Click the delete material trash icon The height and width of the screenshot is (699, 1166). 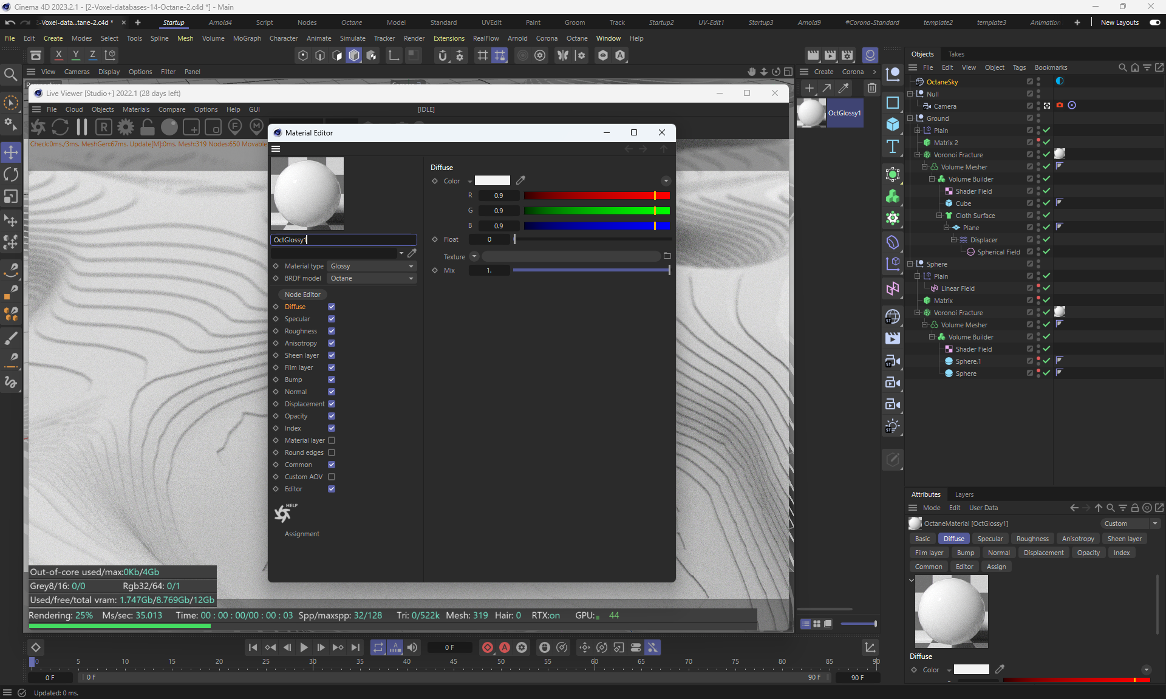pos(872,88)
